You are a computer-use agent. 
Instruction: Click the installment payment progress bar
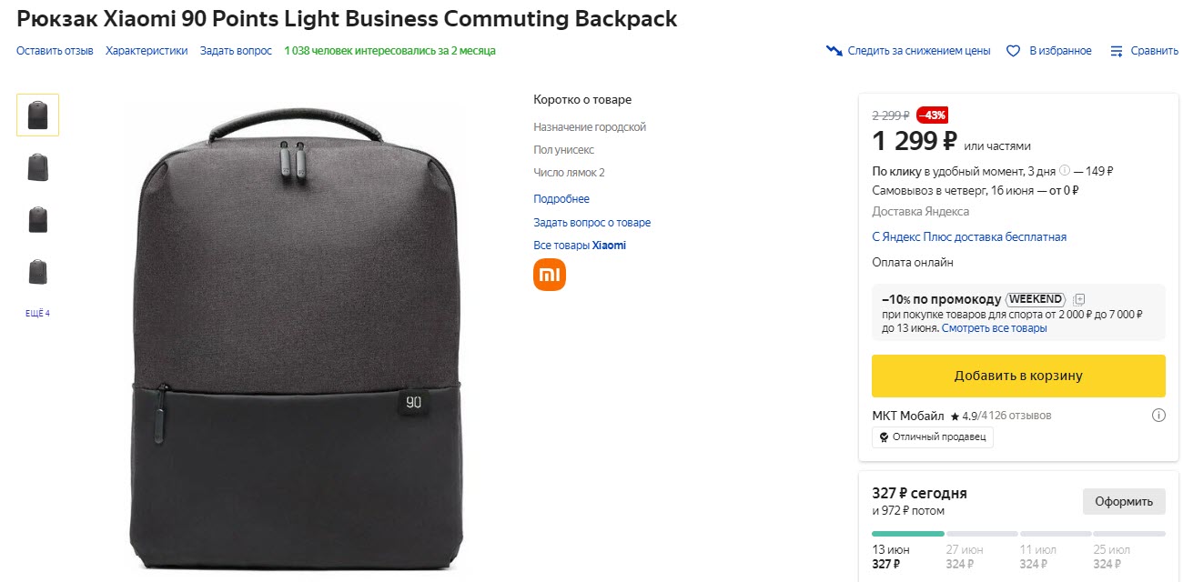pos(1018,534)
